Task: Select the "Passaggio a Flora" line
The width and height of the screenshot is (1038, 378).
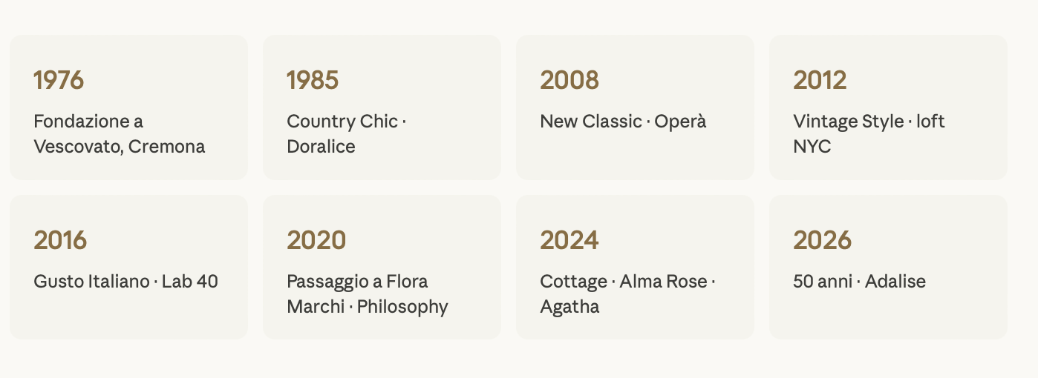Action: click(x=357, y=282)
